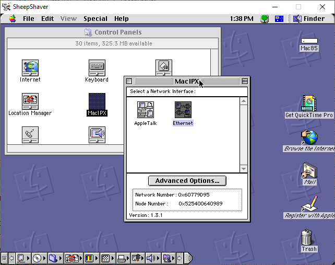
Task: Open the Help menu
Action: point(122,19)
